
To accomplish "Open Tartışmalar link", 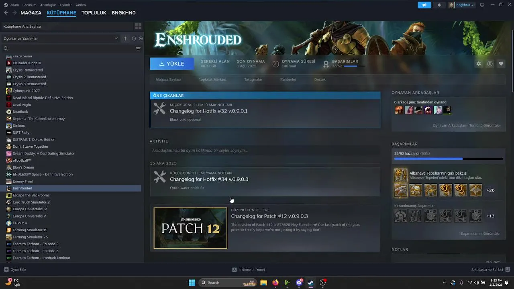I will coord(253,79).
